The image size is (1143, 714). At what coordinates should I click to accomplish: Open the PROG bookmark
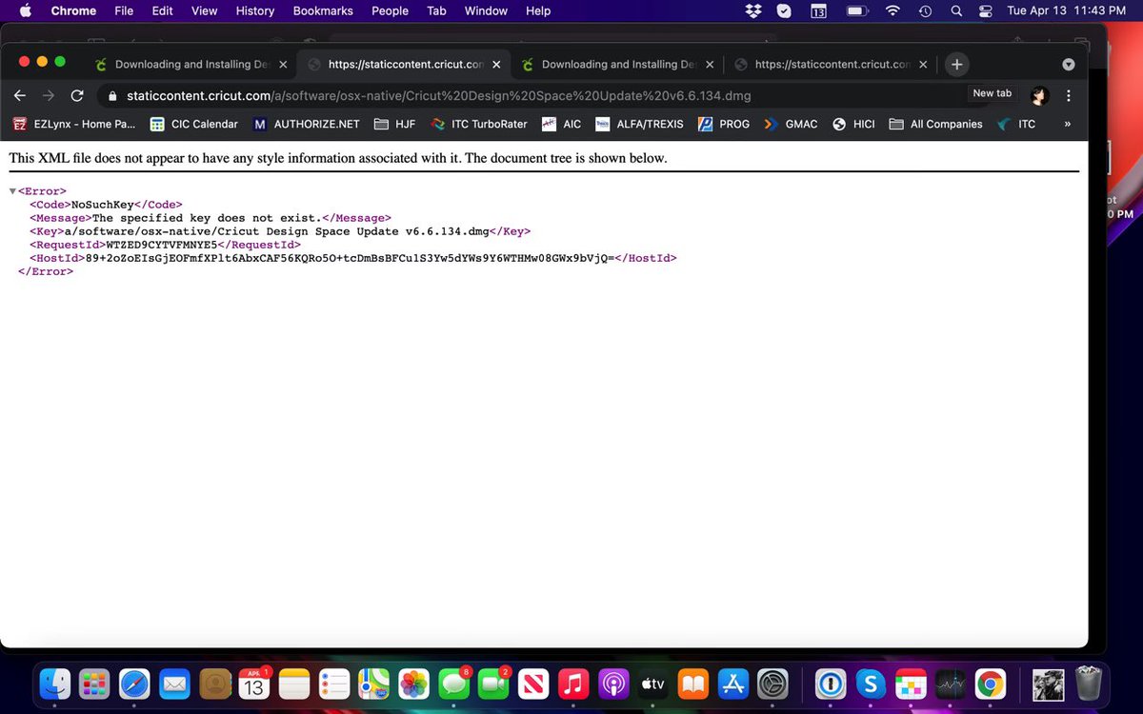724,124
